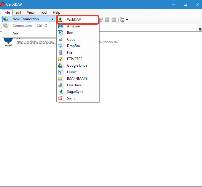Click the File computer icon
The height and width of the screenshot is (187, 202).
click(60, 52)
